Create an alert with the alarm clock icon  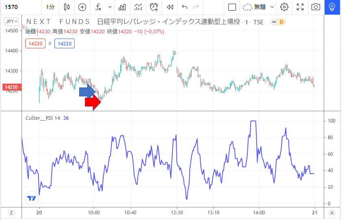154,7
